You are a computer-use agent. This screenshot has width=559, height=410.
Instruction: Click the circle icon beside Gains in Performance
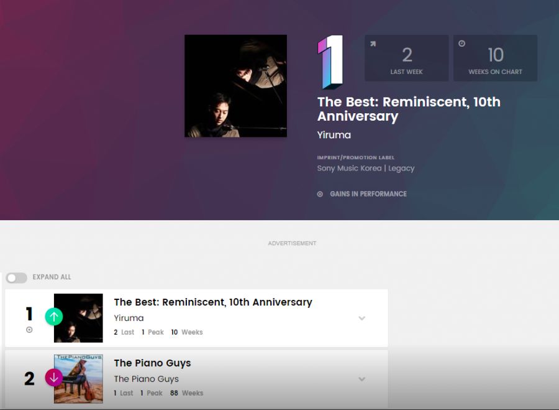[320, 194]
